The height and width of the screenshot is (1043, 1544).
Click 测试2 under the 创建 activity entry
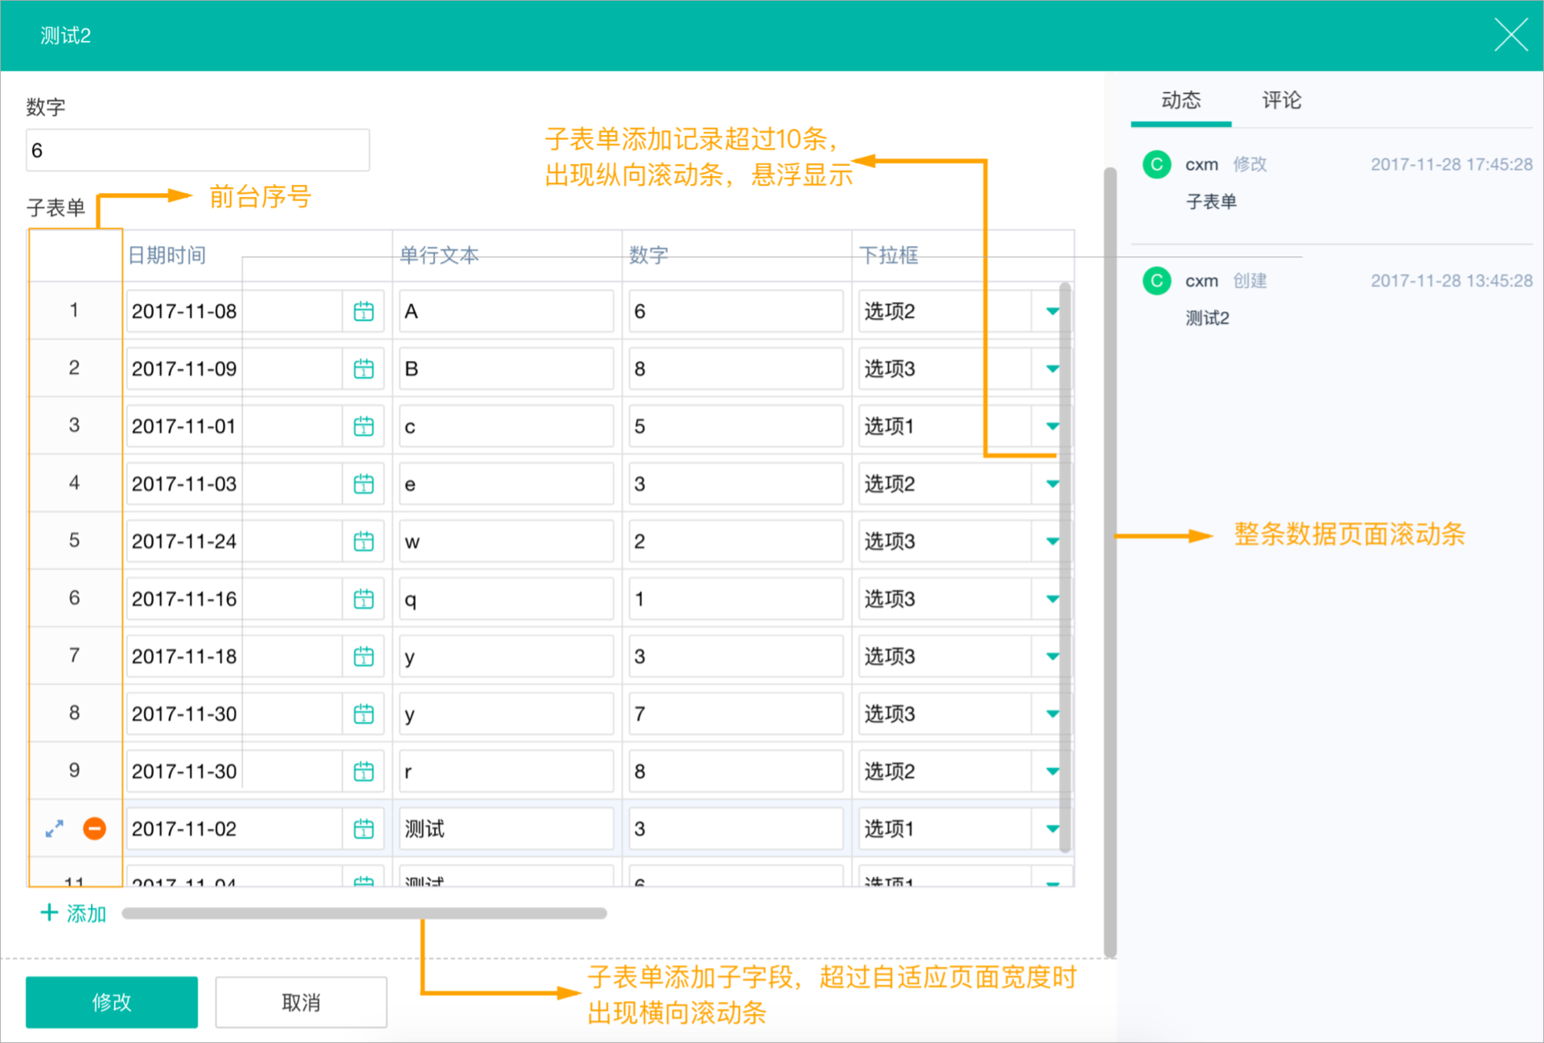[x=1207, y=318]
